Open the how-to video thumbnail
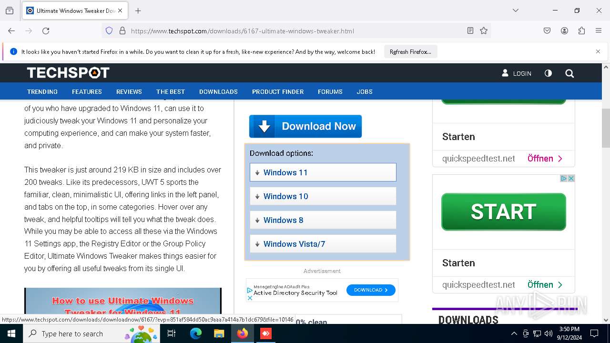 pos(123,301)
